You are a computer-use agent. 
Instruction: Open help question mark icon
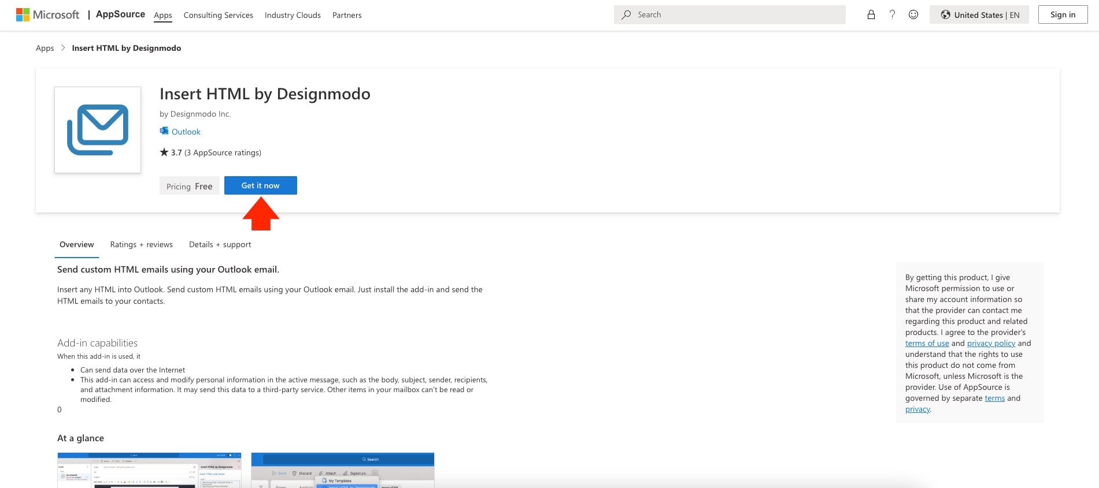coord(892,14)
